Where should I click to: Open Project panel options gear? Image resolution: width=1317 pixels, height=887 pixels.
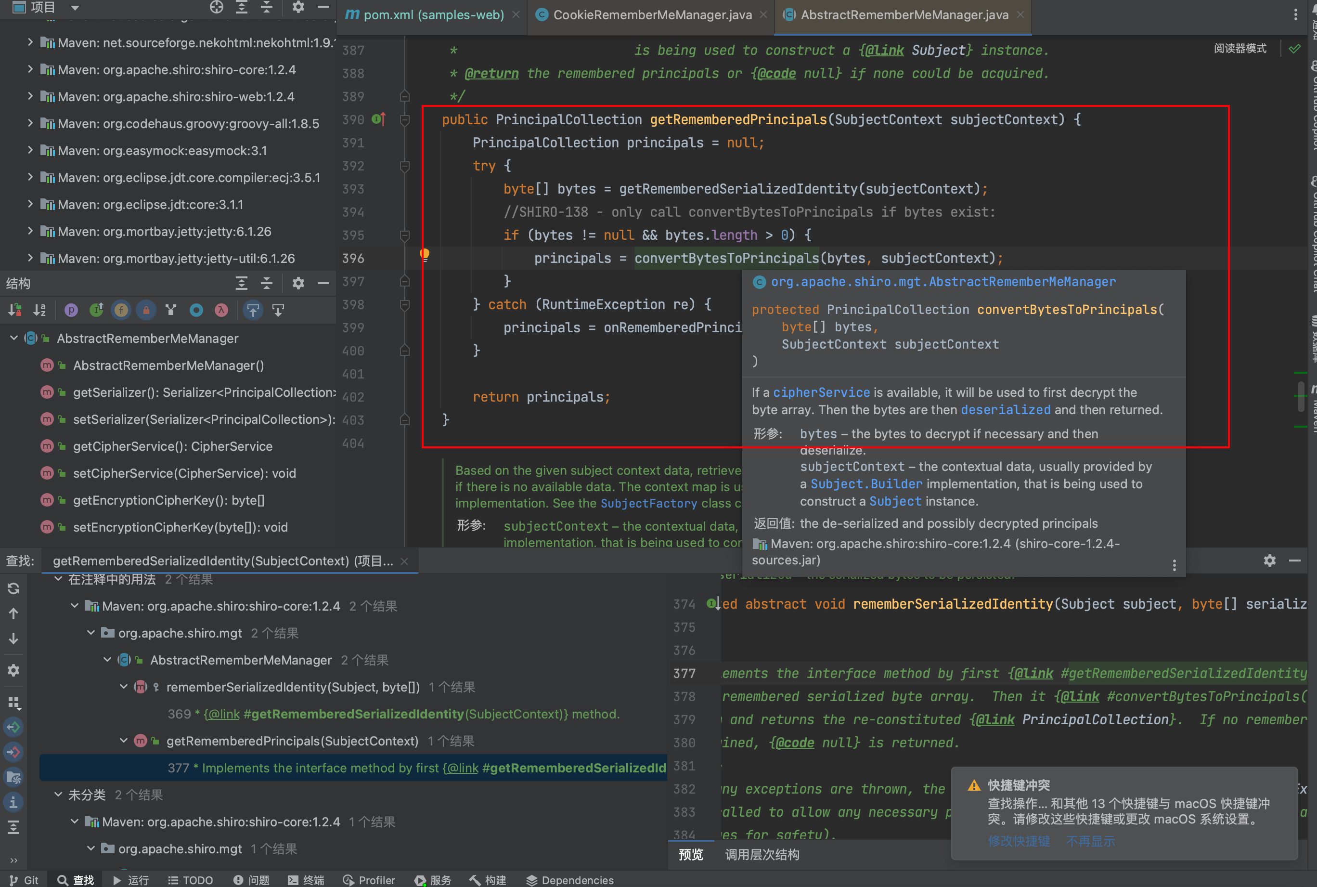click(x=298, y=7)
